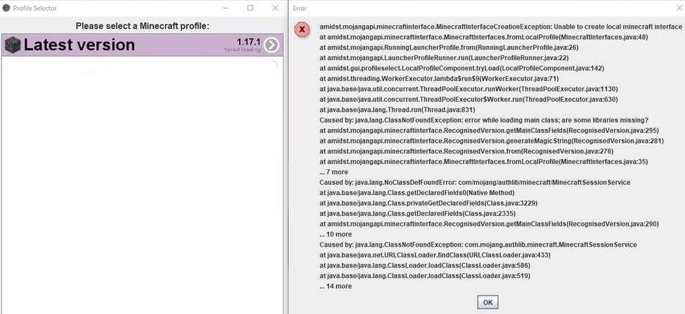Click the MinecraftInterfaces.java:35 stack line
Image resolution: width=685 pixels, height=314 pixels.
484,161
